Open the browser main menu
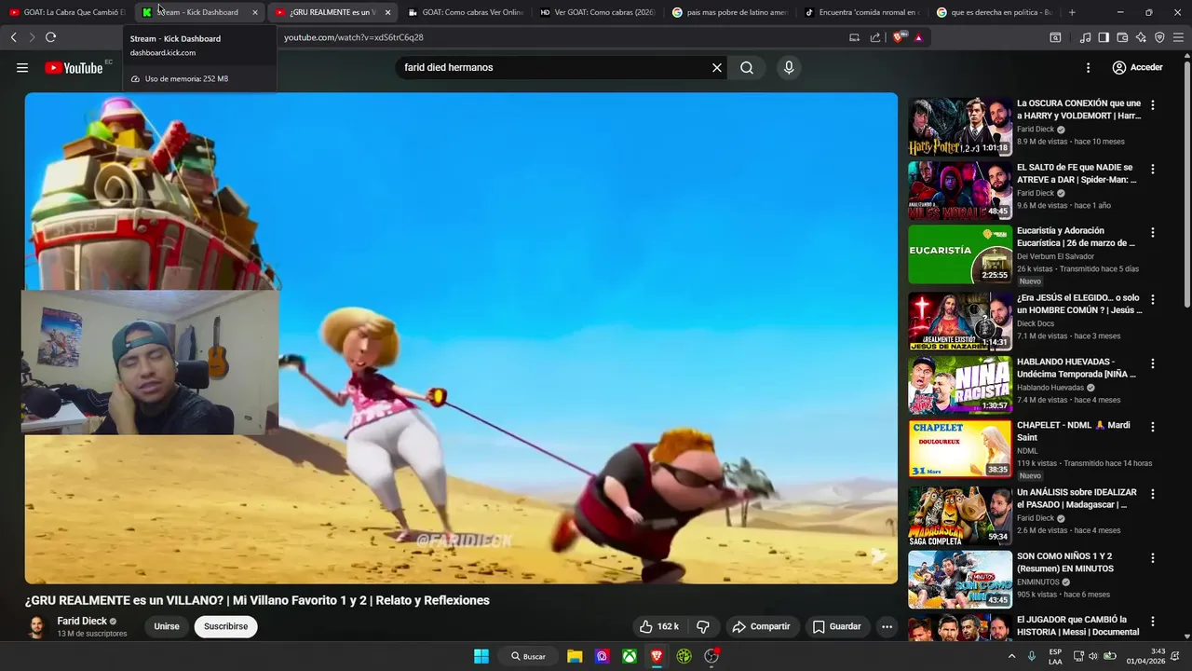Screen dimensions: 1192x671 click(1179, 37)
